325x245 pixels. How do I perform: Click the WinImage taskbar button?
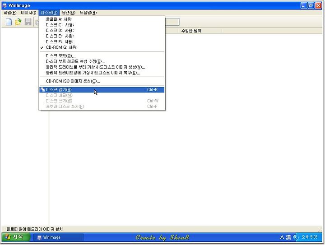coord(59,237)
